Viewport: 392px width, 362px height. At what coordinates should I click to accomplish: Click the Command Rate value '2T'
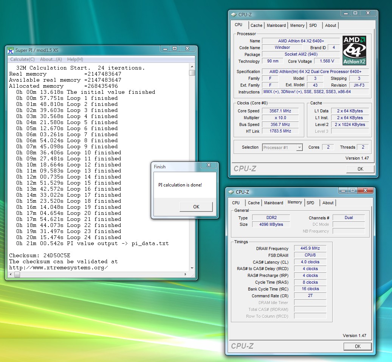[x=310, y=295]
